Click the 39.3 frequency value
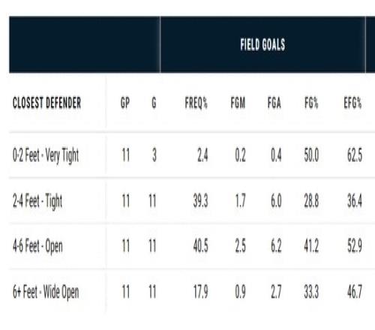The image size is (375, 330). point(200,201)
